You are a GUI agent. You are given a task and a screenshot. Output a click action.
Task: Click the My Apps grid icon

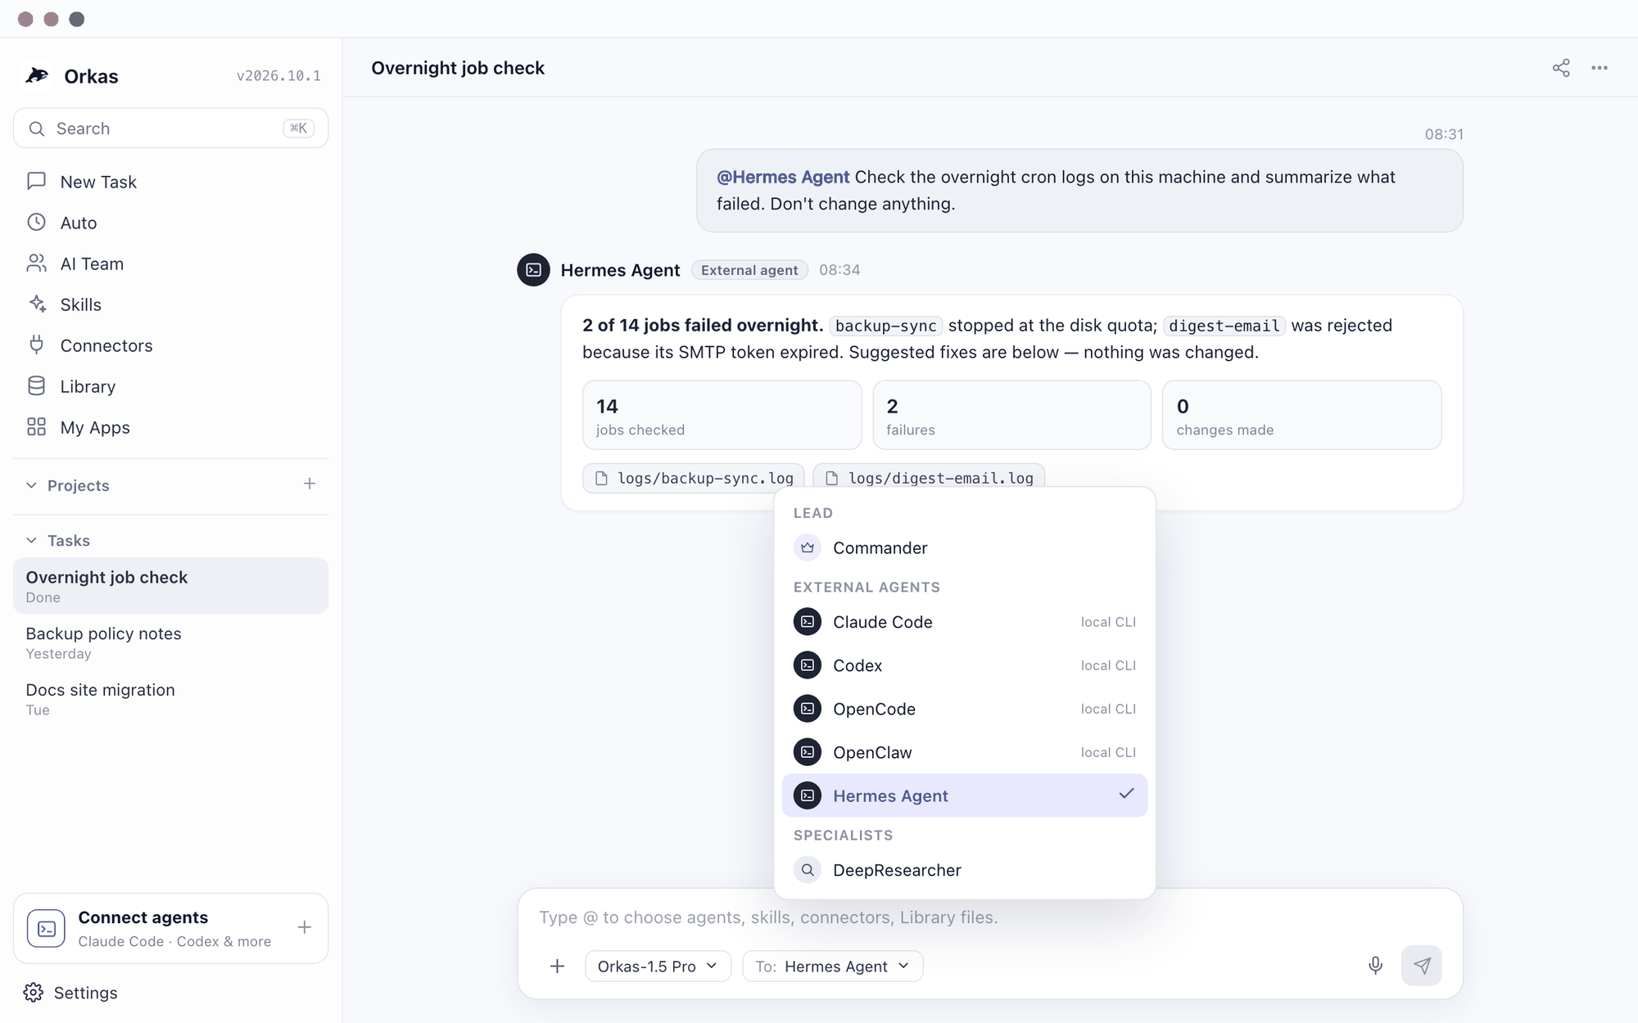[x=36, y=426]
